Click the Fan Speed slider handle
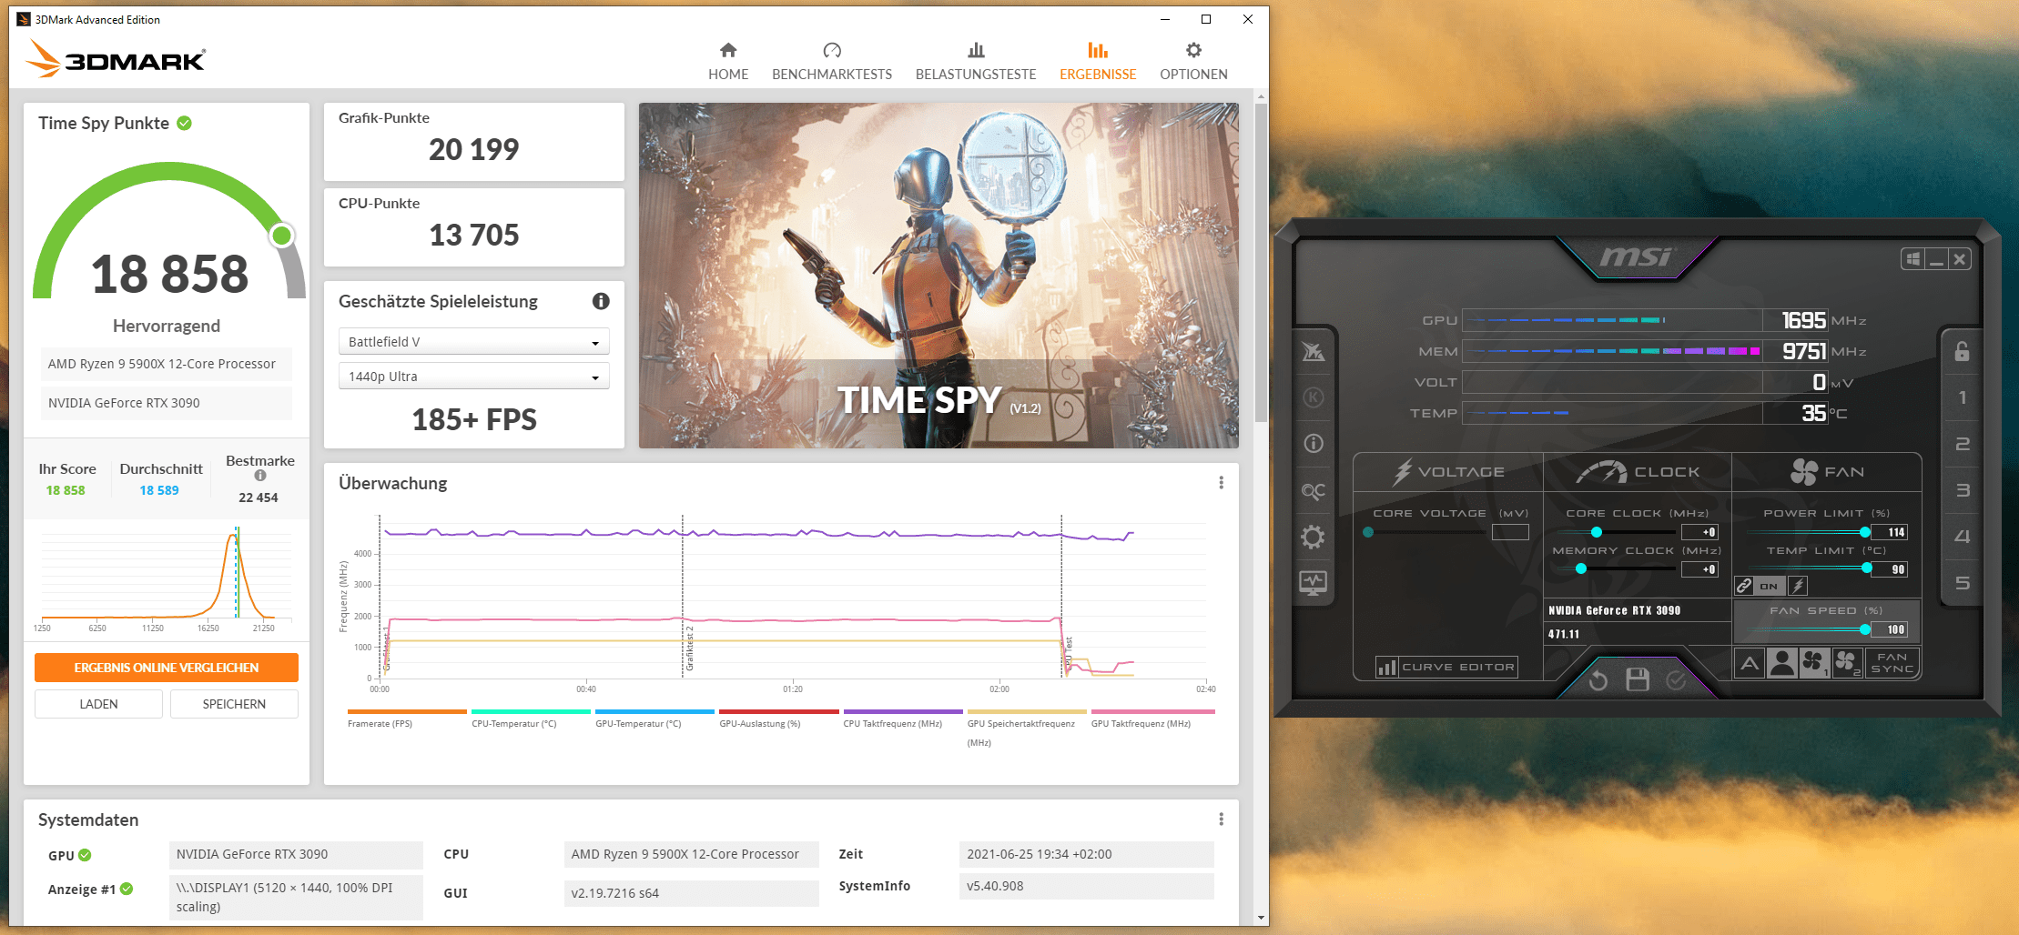 (1865, 629)
